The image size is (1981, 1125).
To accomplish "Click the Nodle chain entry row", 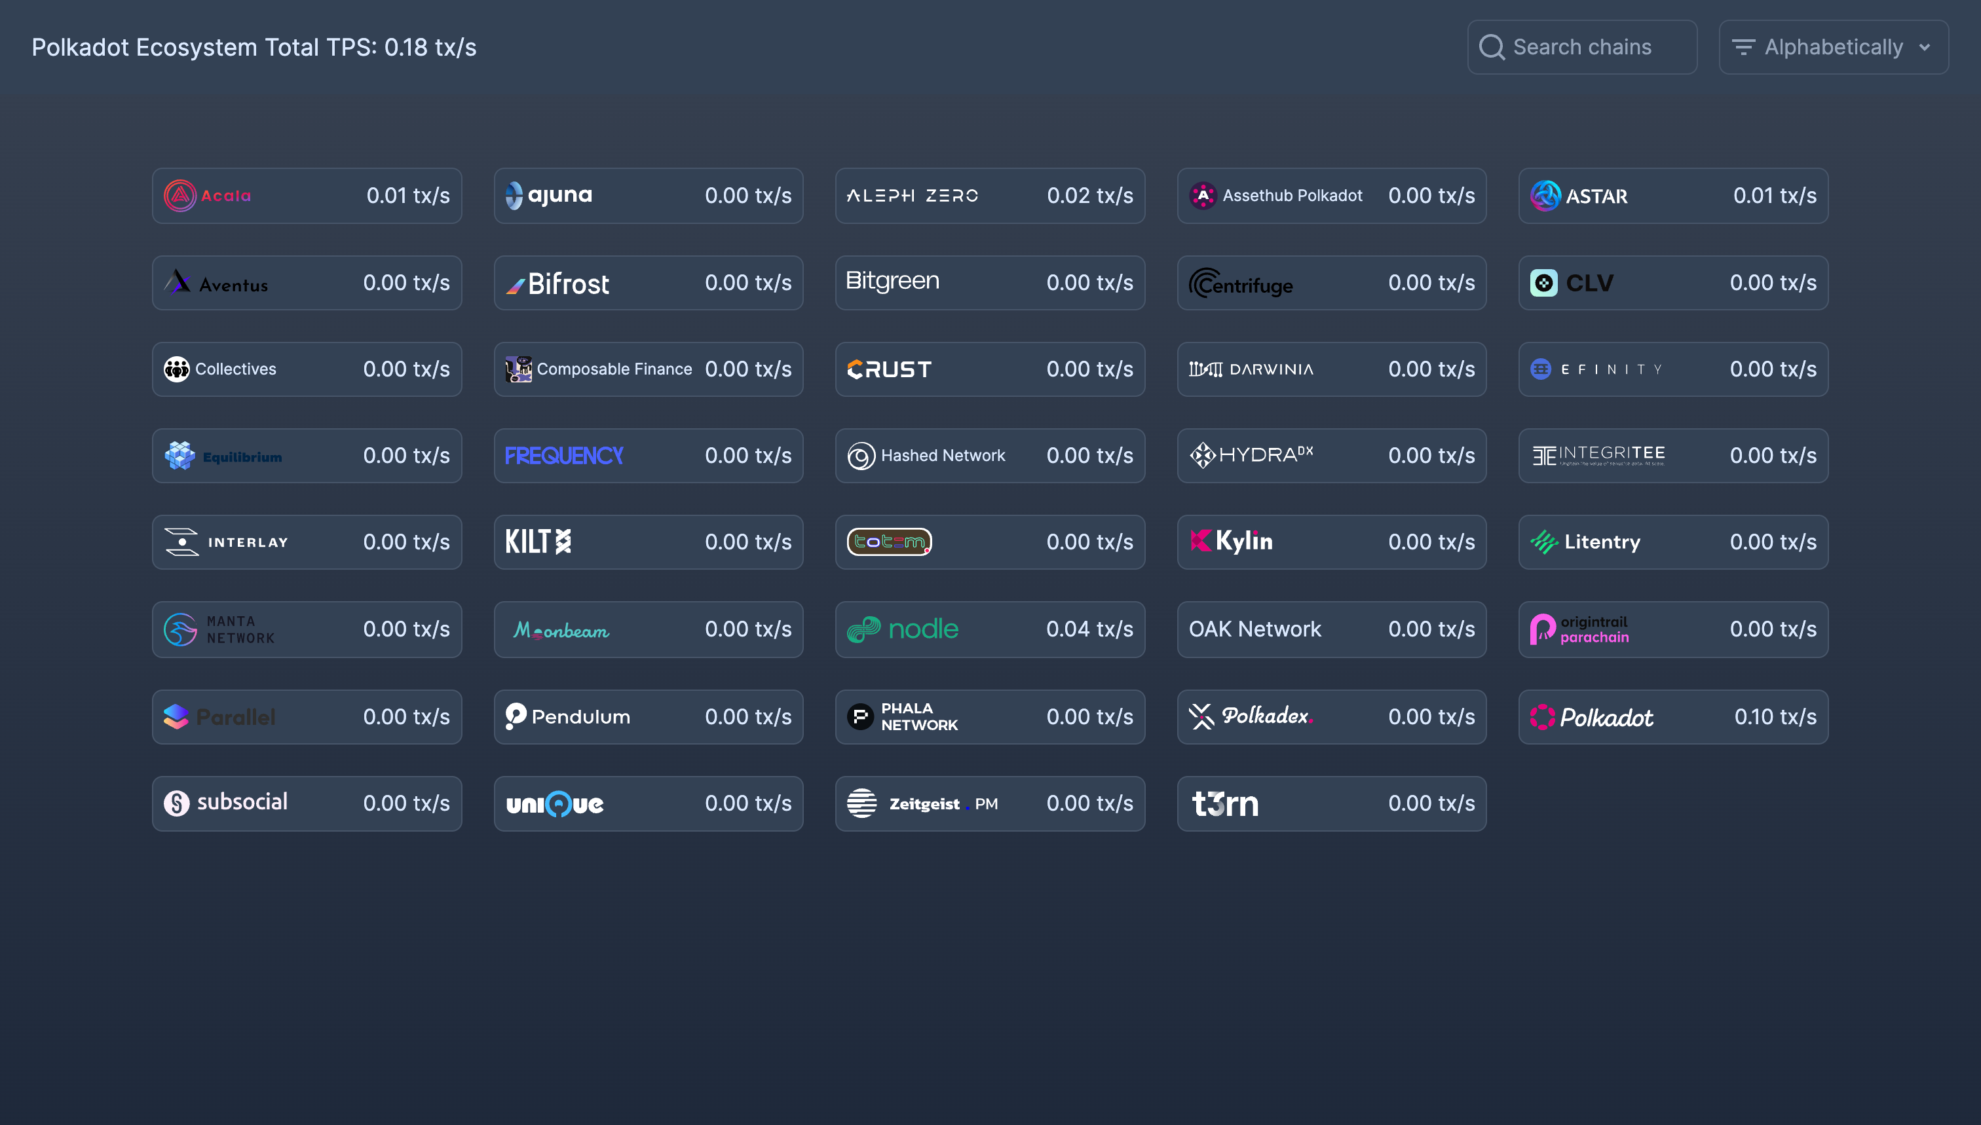I will pos(989,629).
